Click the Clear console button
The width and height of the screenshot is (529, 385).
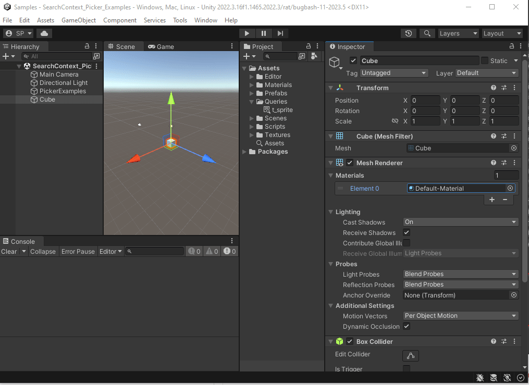(x=9, y=252)
